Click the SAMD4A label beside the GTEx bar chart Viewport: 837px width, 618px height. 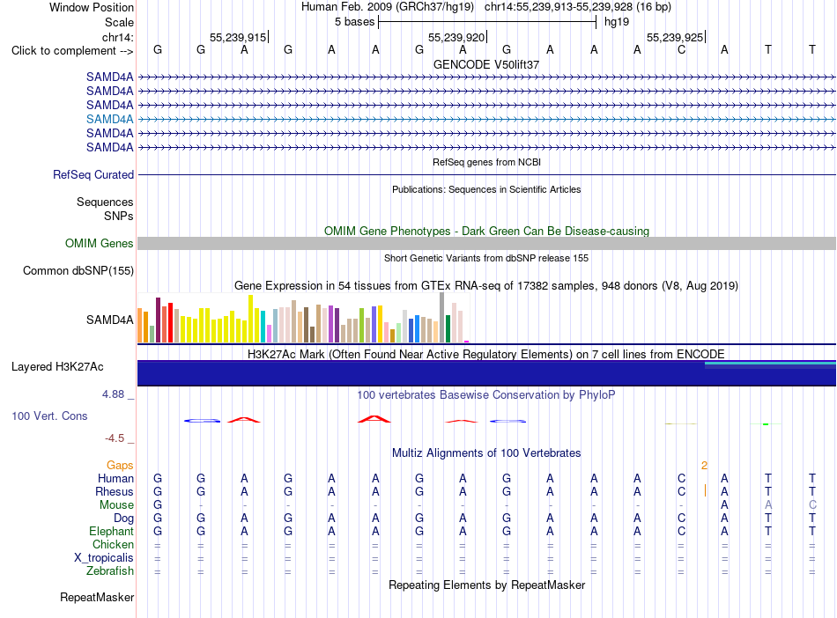tap(110, 320)
